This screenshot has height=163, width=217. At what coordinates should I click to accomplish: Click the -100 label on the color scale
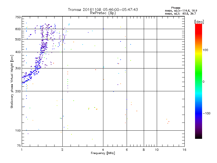[x=206, y=113]
